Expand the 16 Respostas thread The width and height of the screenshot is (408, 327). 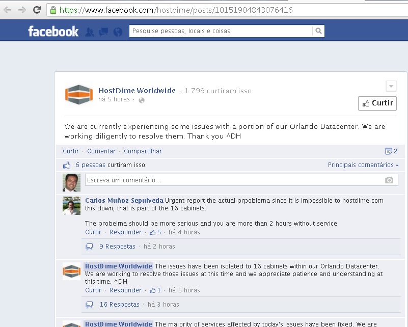click(x=119, y=305)
